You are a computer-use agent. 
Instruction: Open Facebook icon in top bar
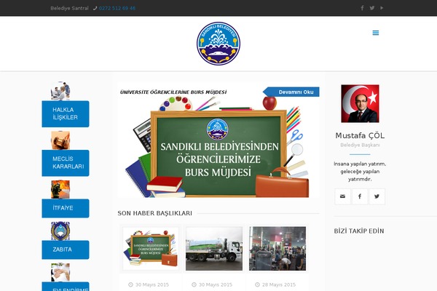(x=362, y=8)
